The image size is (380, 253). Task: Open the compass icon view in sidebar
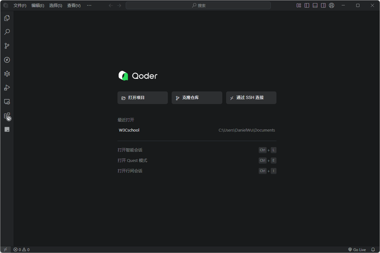[x=7, y=60]
